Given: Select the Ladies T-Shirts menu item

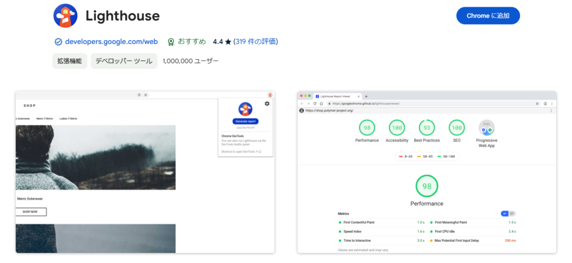Looking at the screenshot, I should point(68,119).
